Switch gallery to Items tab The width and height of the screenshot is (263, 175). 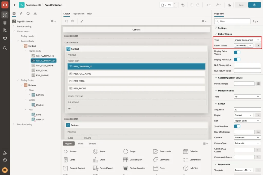(81, 143)
